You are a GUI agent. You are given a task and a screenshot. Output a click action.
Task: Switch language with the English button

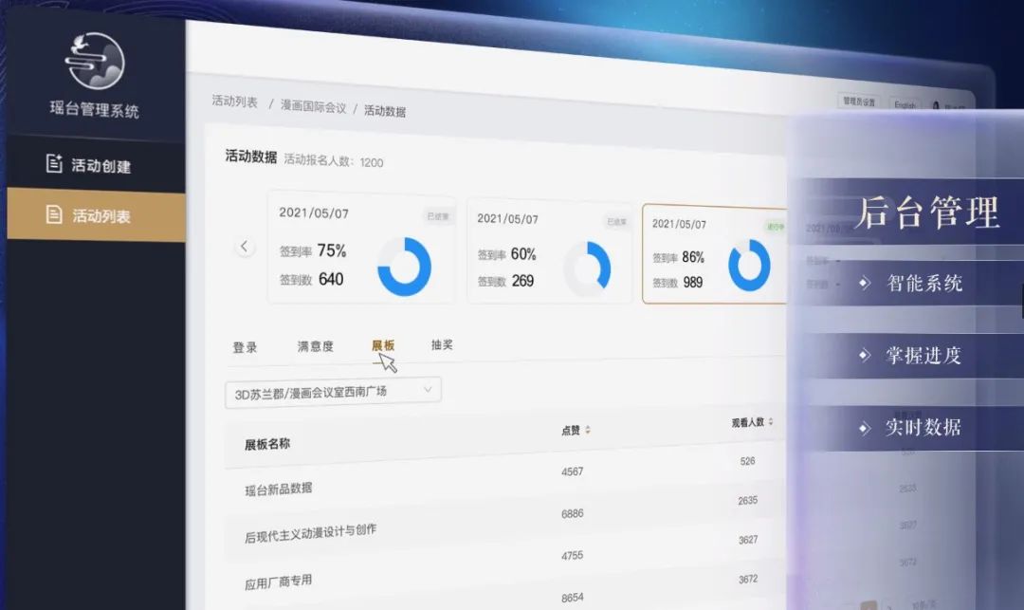pyautogui.click(x=905, y=105)
